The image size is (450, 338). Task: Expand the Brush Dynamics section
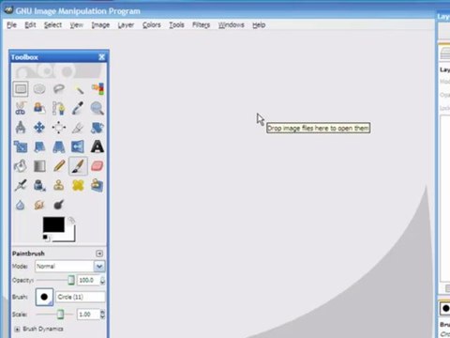(18, 329)
